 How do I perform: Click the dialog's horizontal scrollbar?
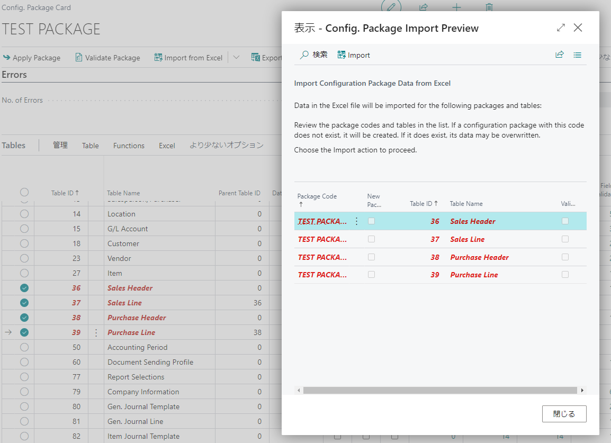click(439, 390)
